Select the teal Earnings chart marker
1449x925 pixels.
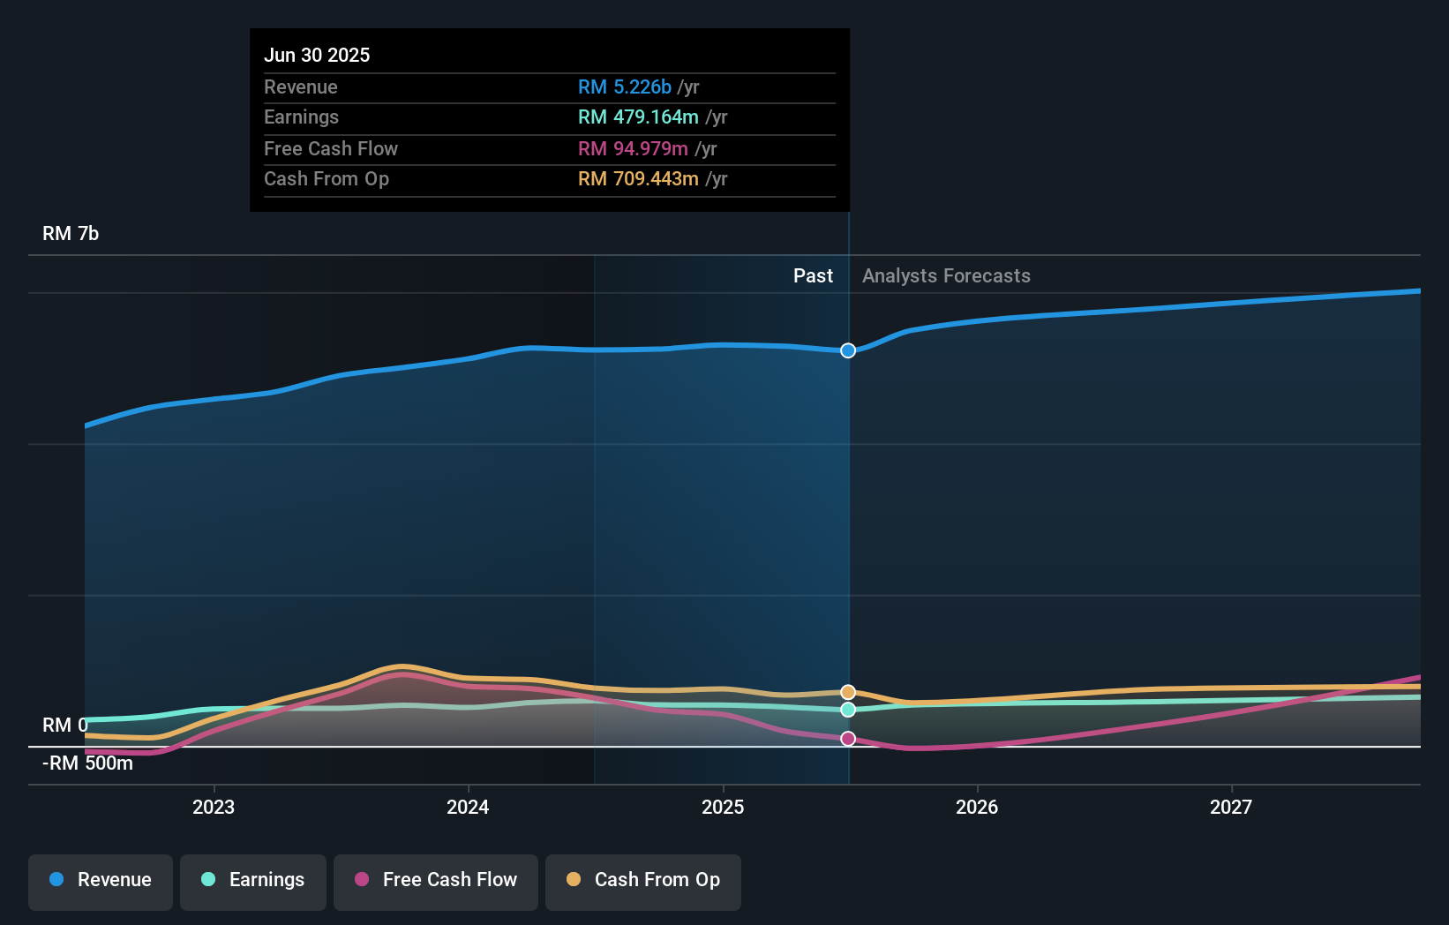[x=847, y=711]
